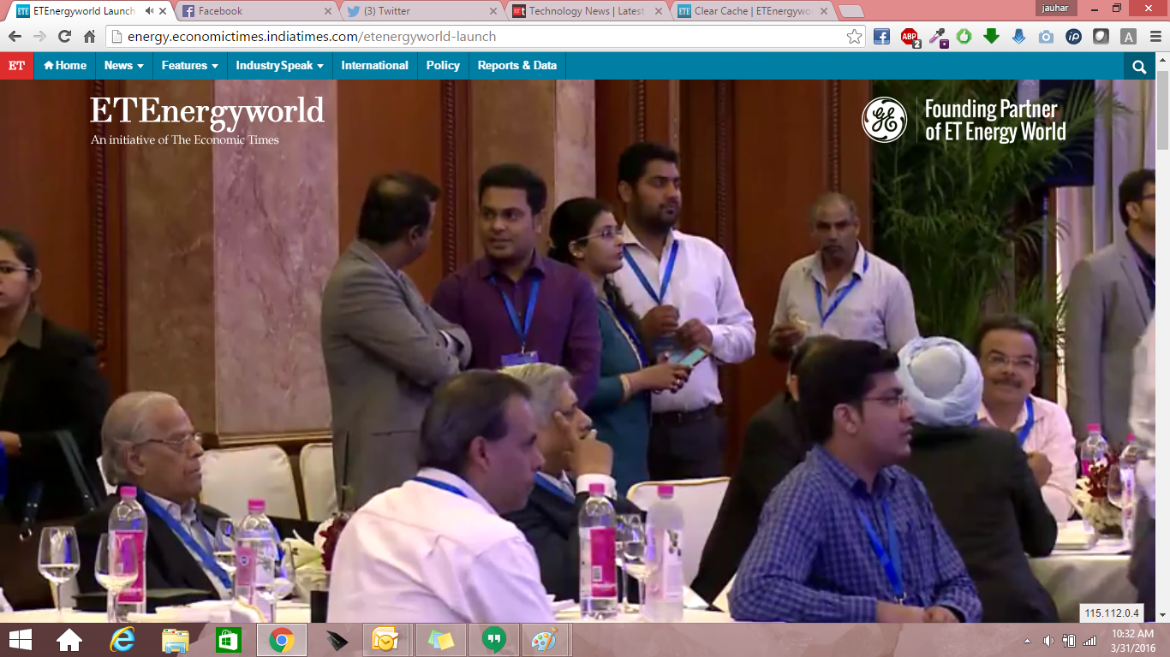1170x657 pixels.
Task: Open the Reports & Data link
Action: pyautogui.click(x=516, y=66)
